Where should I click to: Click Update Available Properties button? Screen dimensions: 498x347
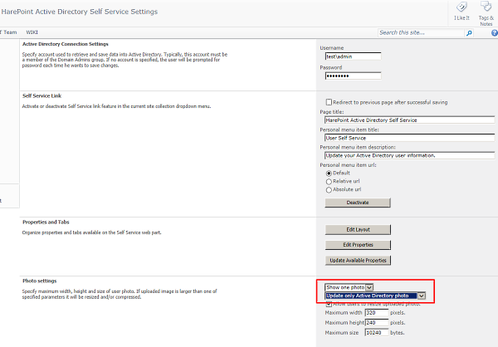point(357,260)
